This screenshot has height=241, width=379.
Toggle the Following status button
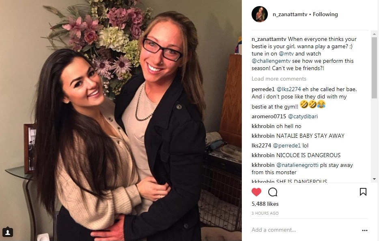coord(325,15)
